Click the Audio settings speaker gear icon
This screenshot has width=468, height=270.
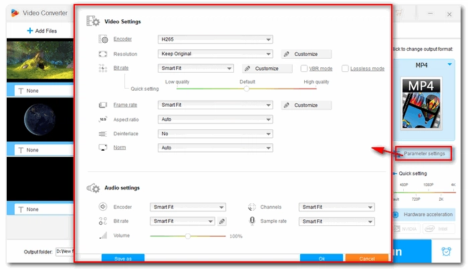coord(93,188)
